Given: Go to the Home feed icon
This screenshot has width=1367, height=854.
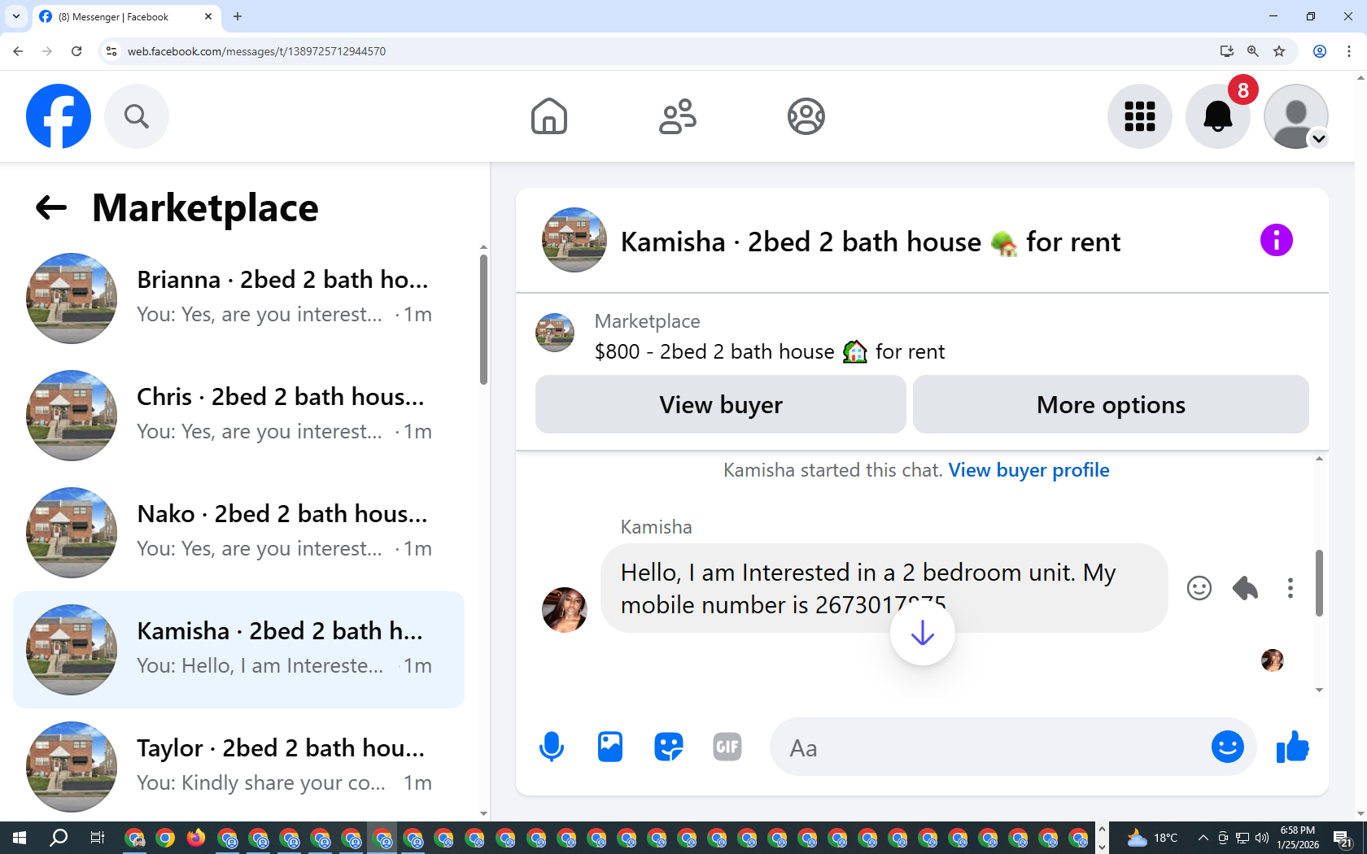Looking at the screenshot, I should tap(549, 116).
